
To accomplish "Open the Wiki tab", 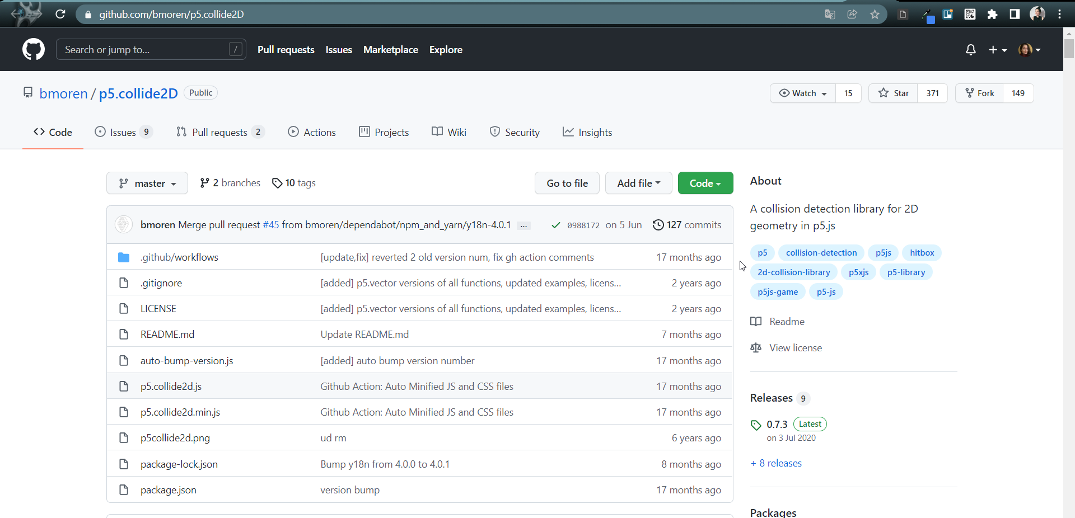I will click(x=449, y=133).
